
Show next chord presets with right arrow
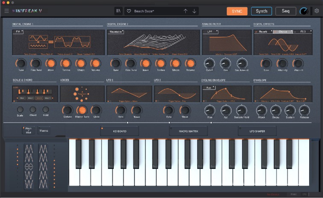point(53,98)
